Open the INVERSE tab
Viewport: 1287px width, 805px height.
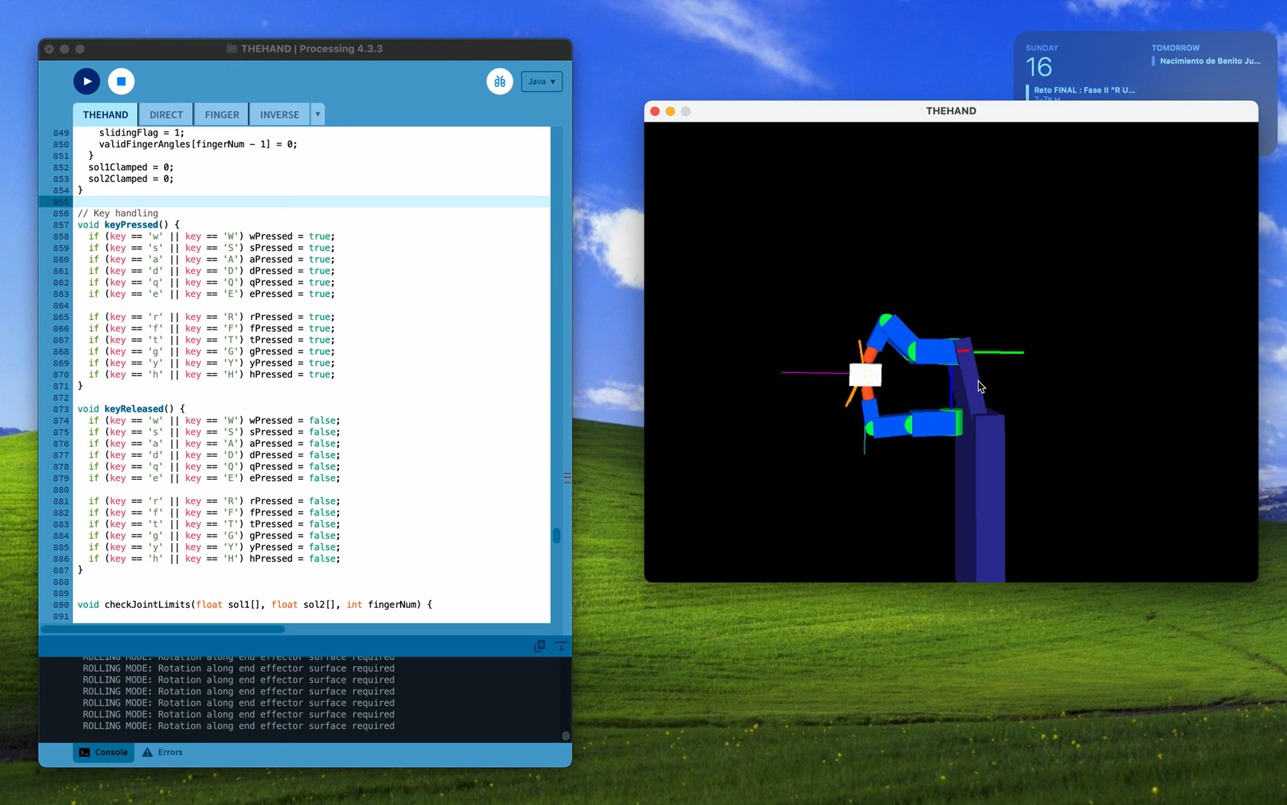click(279, 115)
